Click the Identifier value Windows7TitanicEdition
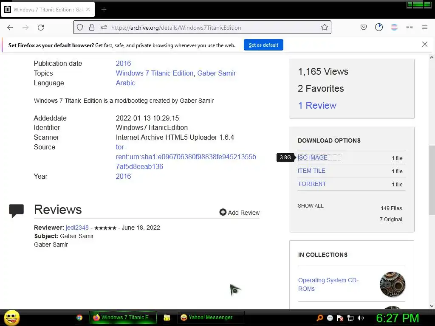This screenshot has width=435, height=326. [x=152, y=127]
